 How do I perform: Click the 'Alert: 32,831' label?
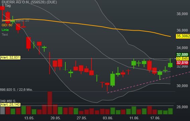tap(10, 57)
